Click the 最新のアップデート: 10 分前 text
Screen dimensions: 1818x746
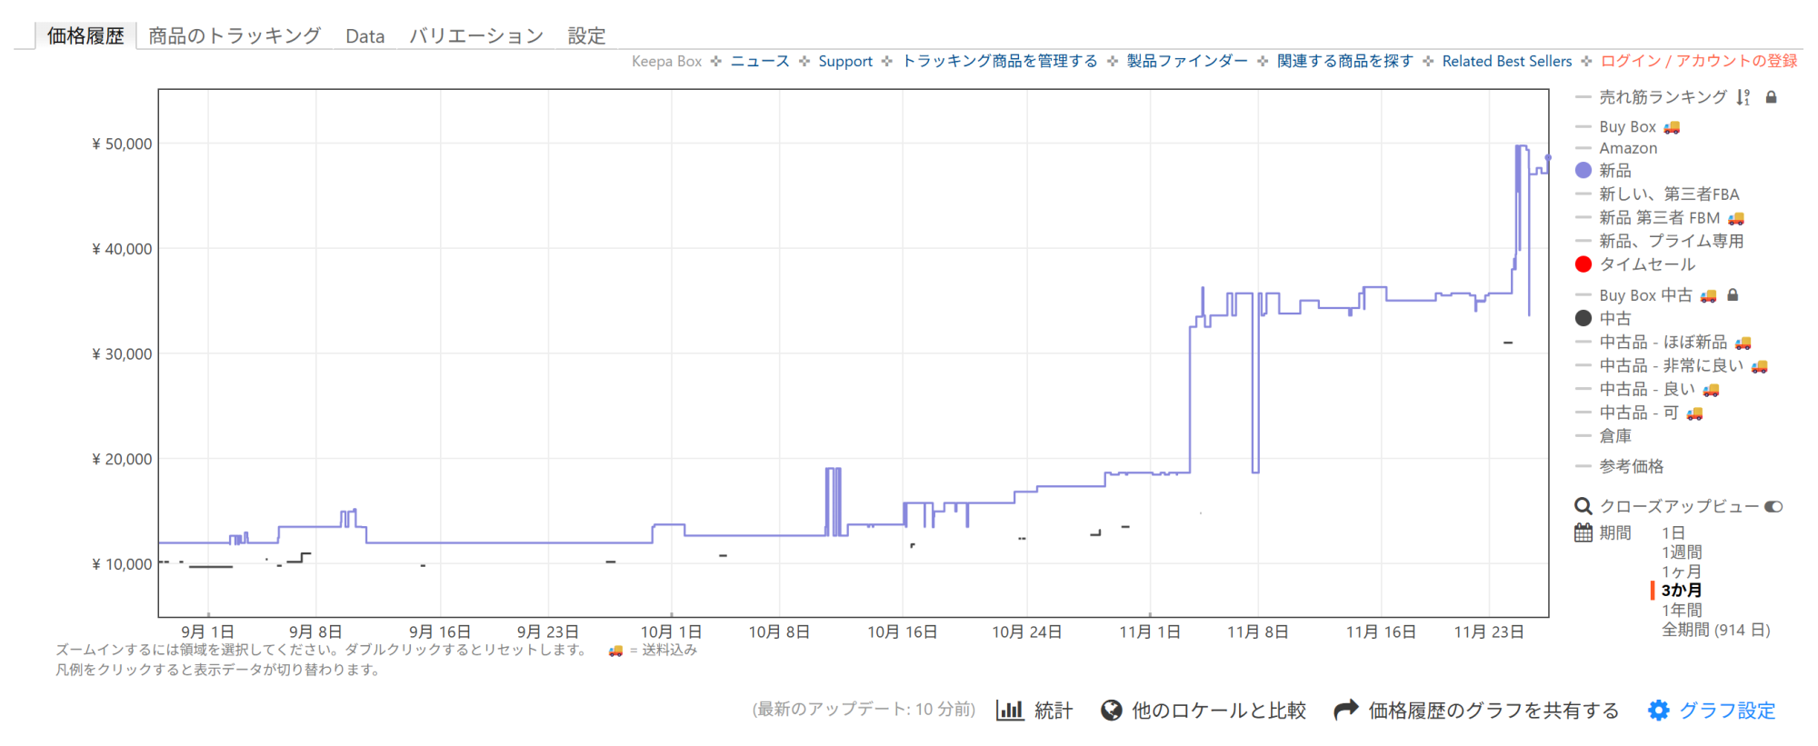pyautogui.click(x=864, y=710)
